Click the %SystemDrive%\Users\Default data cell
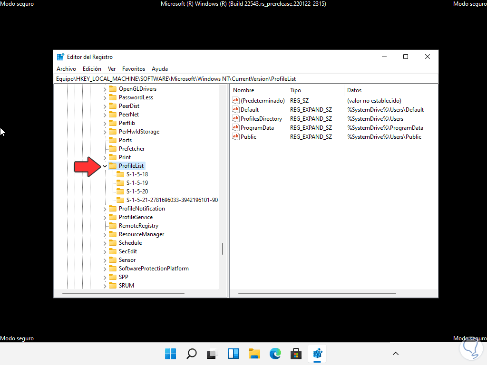This screenshot has width=487, height=365. pyautogui.click(x=385, y=110)
